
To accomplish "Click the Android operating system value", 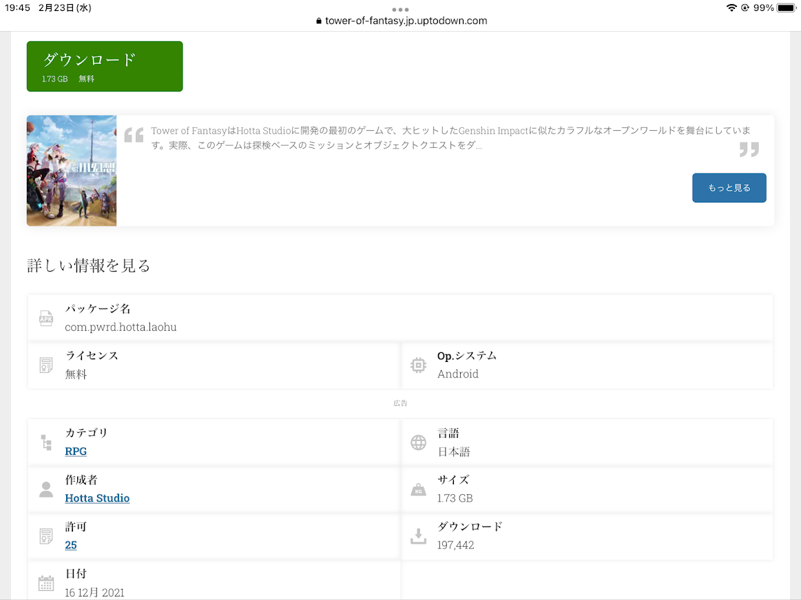I will point(458,374).
